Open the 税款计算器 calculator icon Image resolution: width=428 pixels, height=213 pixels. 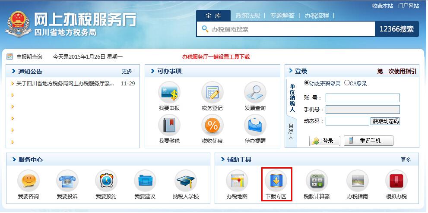(317, 181)
